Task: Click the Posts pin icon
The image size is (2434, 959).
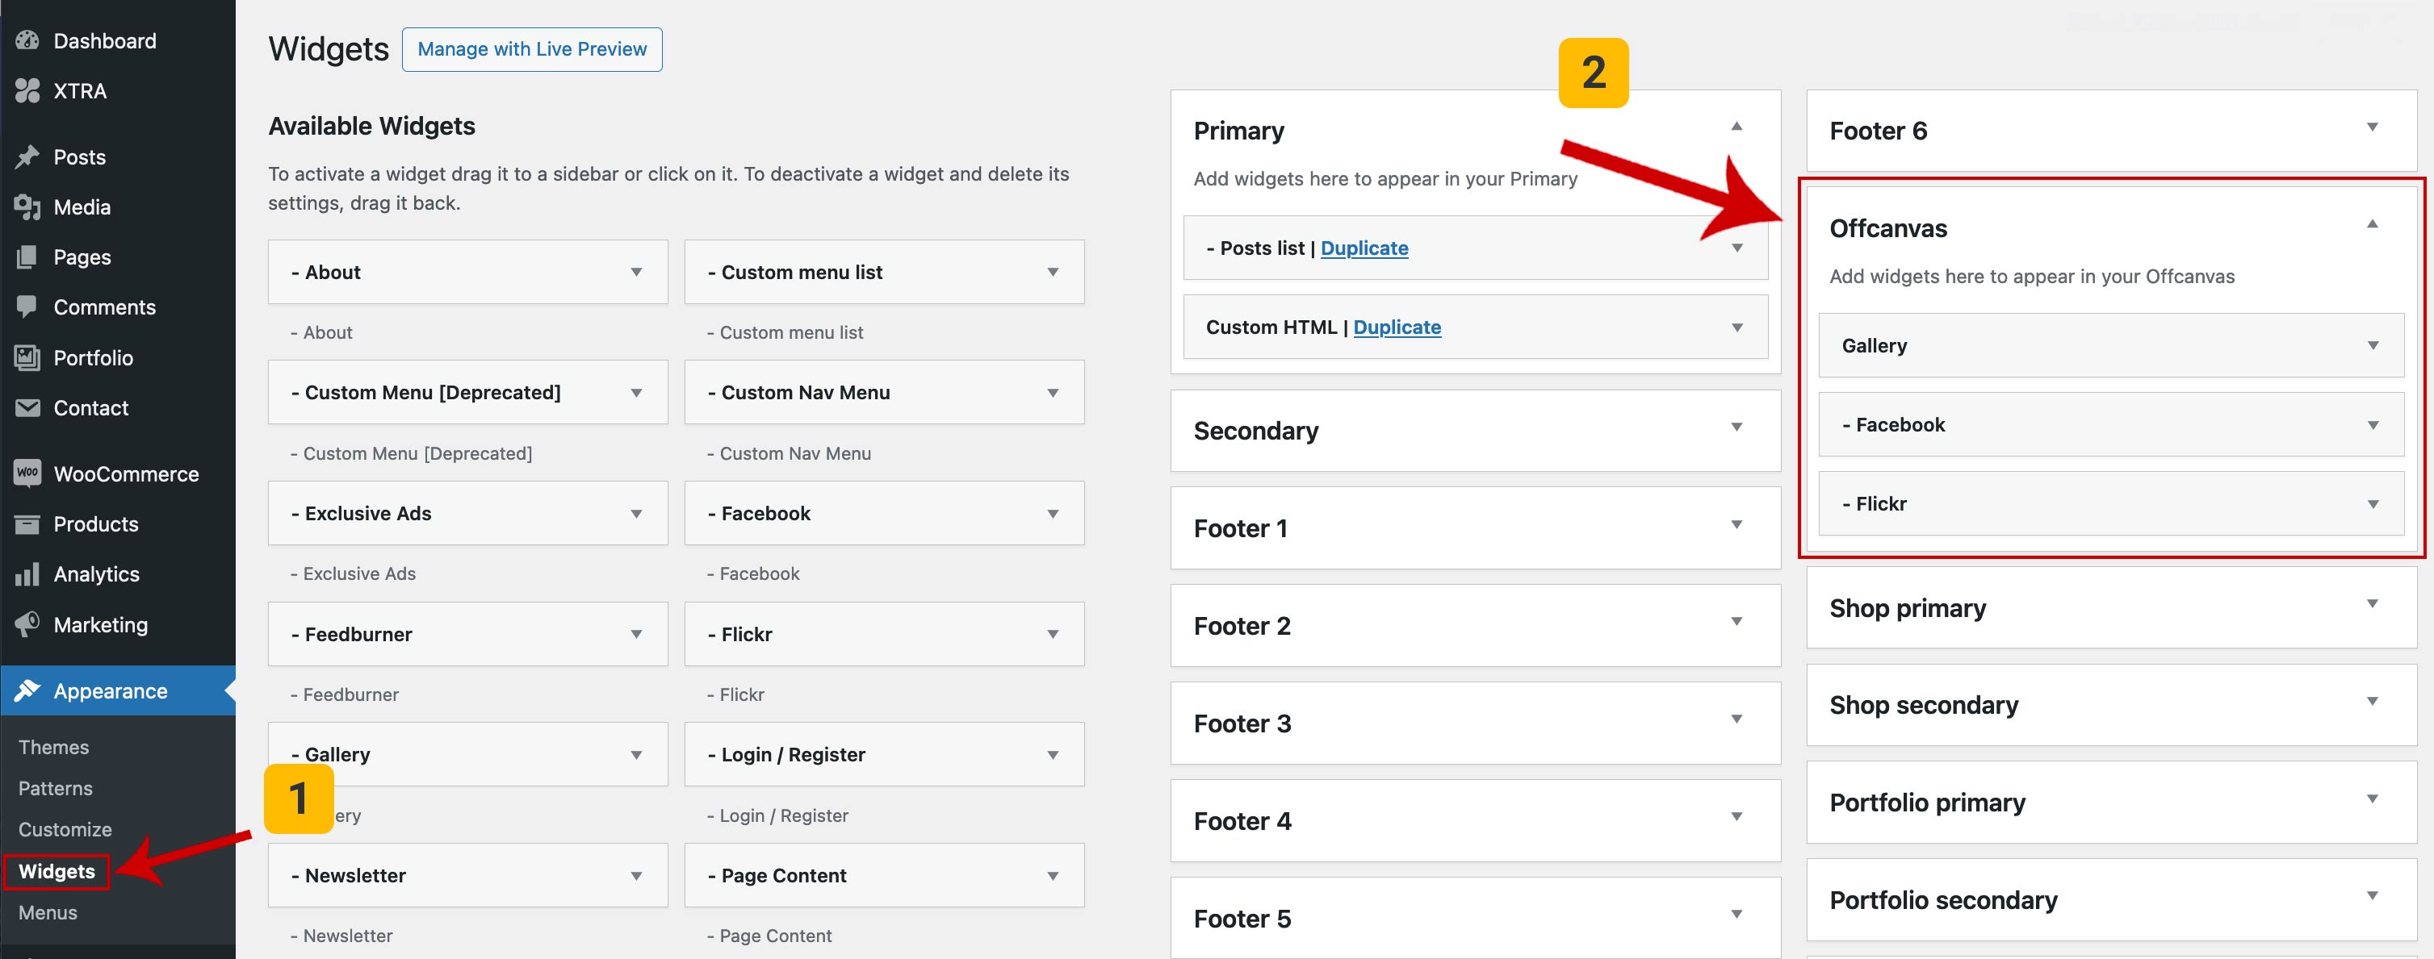Action: [27, 156]
